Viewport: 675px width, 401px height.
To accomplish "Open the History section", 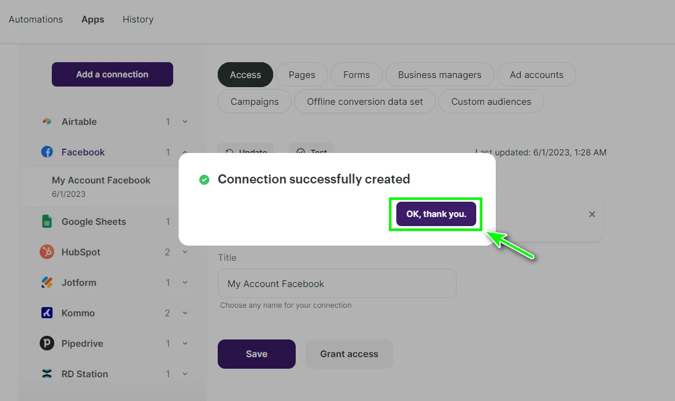I will pyautogui.click(x=138, y=19).
